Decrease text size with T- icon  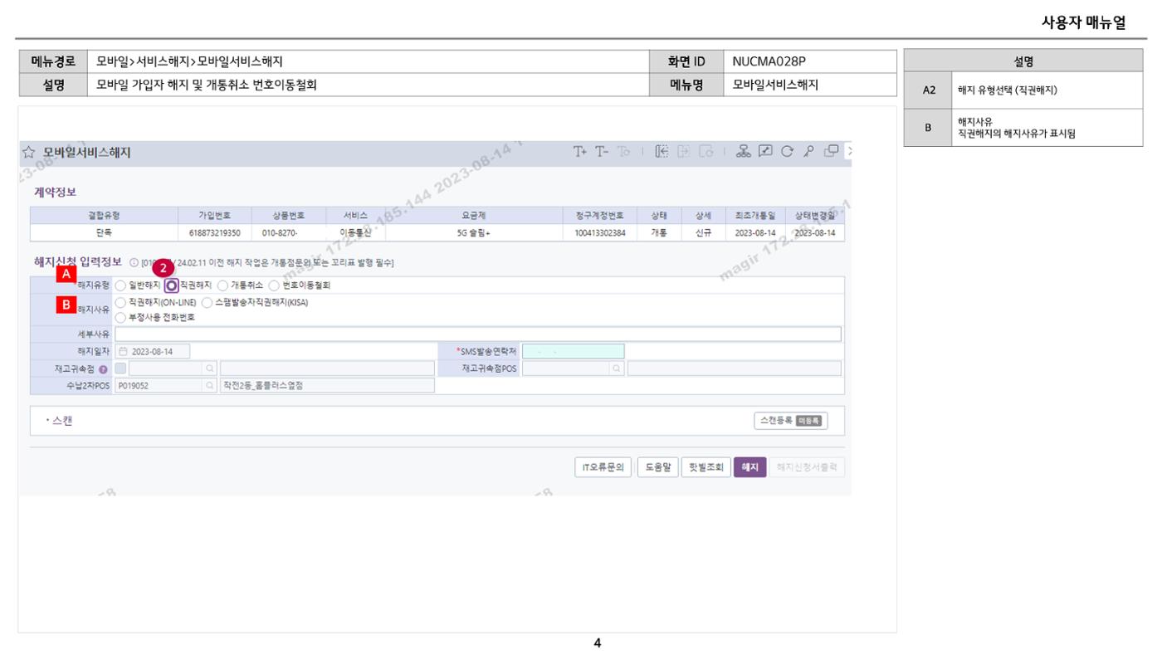[602, 151]
